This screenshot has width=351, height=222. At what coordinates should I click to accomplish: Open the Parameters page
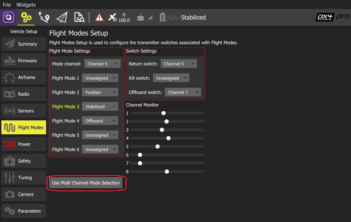point(24,211)
